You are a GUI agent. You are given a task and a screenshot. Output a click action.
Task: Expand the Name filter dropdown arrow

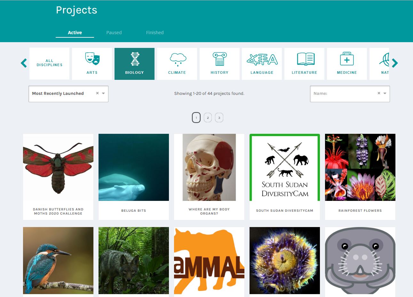pyautogui.click(x=385, y=94)
